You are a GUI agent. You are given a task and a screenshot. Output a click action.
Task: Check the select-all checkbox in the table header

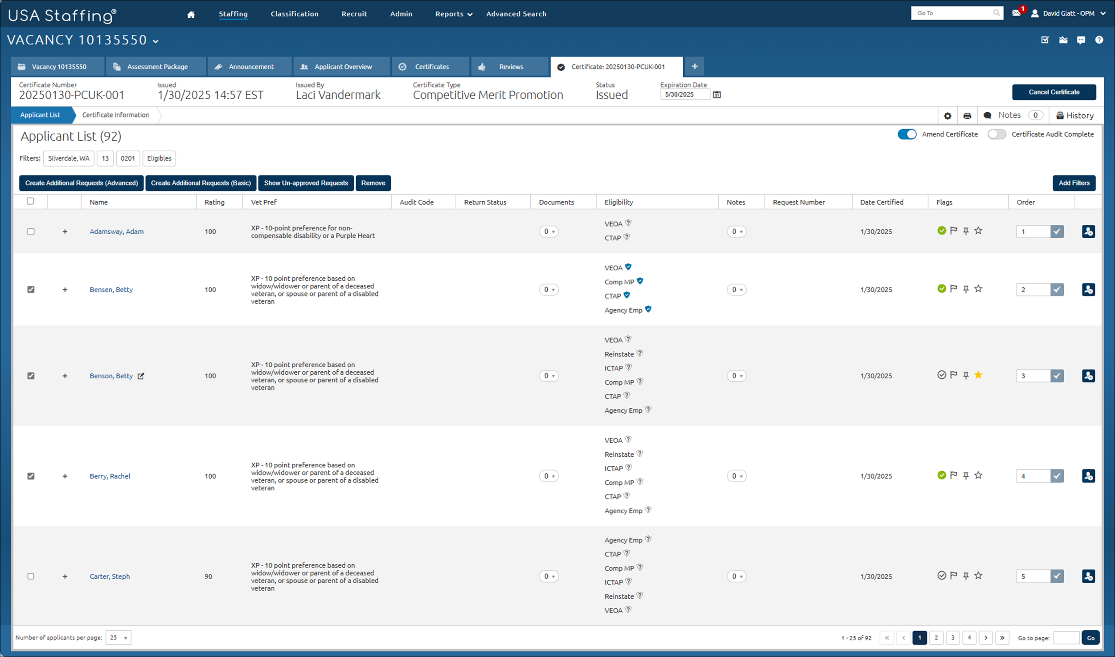pyautogui.click(x=30, y=201)
